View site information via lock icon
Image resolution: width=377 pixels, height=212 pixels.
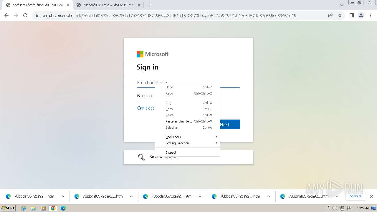click(x=37, y=16)
